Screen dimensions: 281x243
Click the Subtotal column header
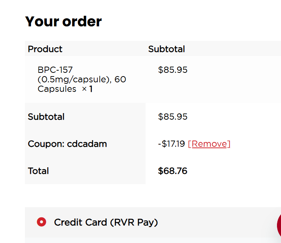pos(166,49)
